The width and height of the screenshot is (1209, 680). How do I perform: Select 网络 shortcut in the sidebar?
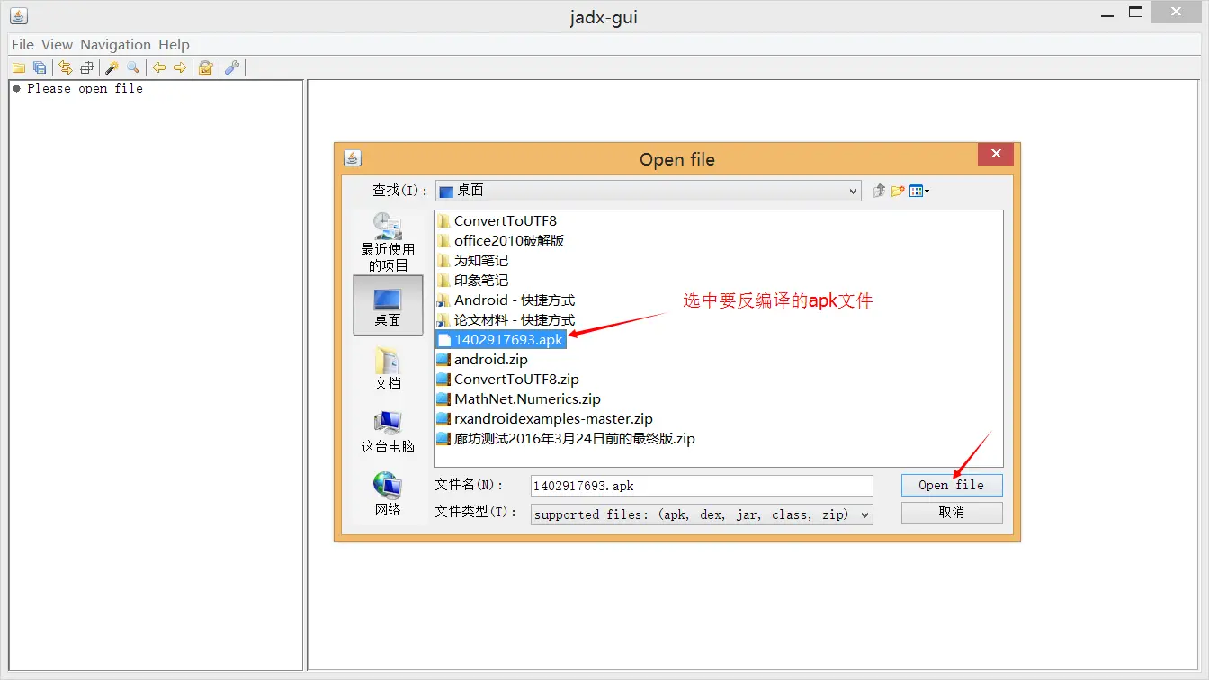pyautogui.click(x=388, y=494)
